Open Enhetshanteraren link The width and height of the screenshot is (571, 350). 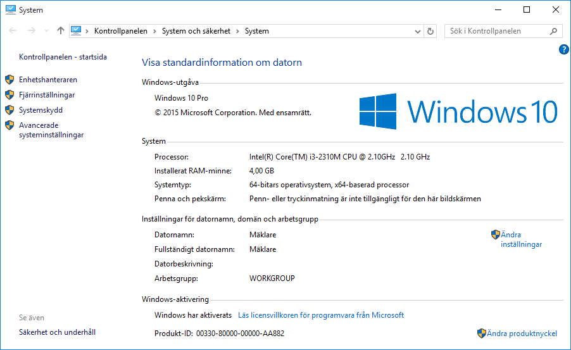(48, 79)
